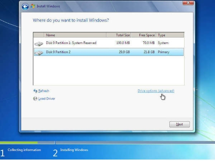
Task: Close the Install Windows dialog
Action: point(188,3)
